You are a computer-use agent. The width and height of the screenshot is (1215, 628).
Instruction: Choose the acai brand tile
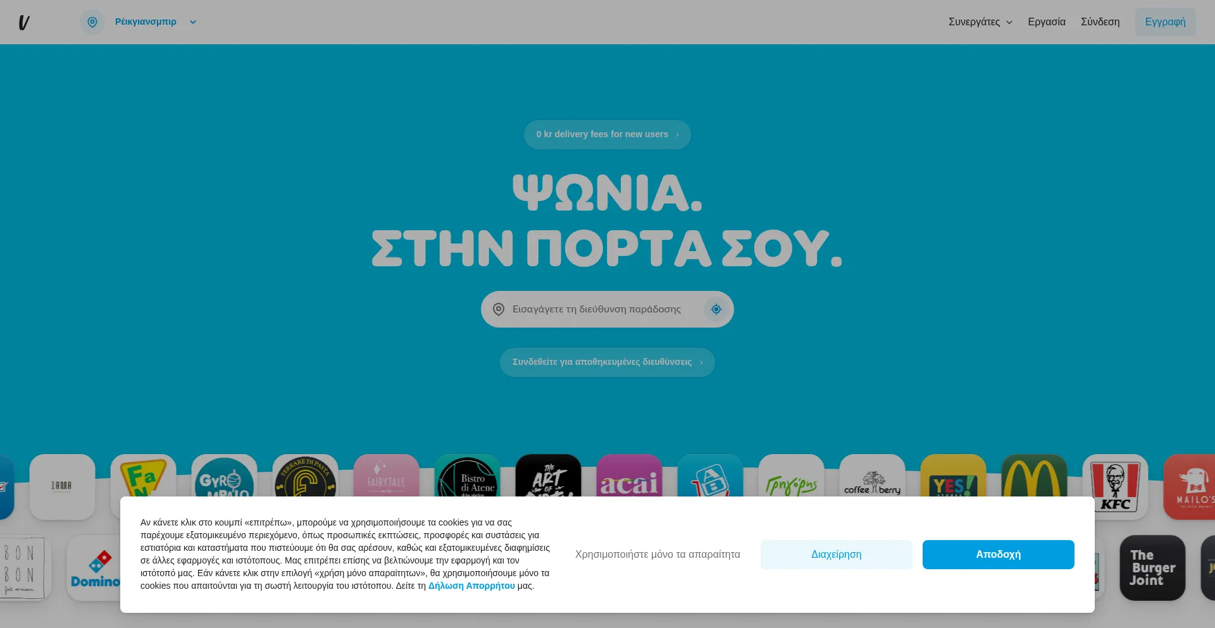click(x=629, y=476)
